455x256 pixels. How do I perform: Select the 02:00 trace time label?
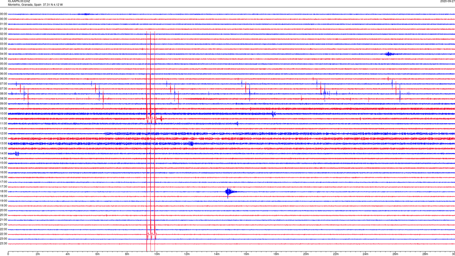click(3, 34)
